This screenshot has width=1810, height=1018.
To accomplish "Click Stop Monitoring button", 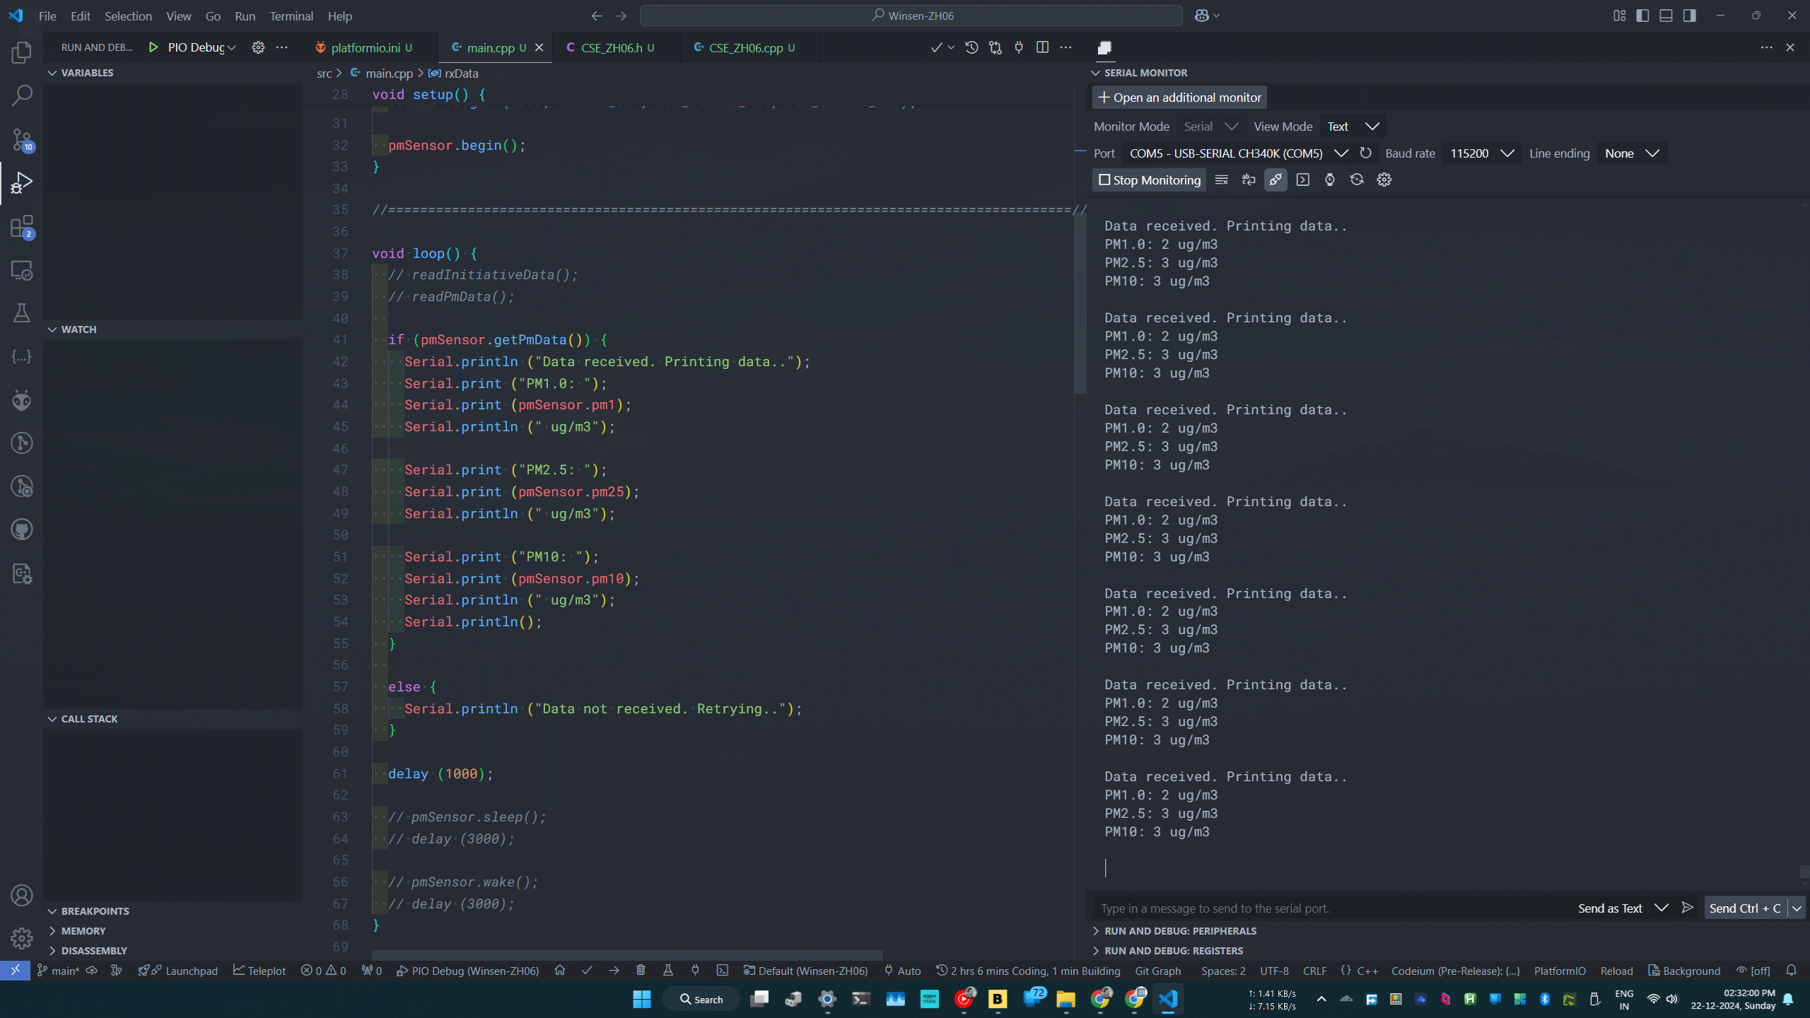I will (x=1149, y=180).
